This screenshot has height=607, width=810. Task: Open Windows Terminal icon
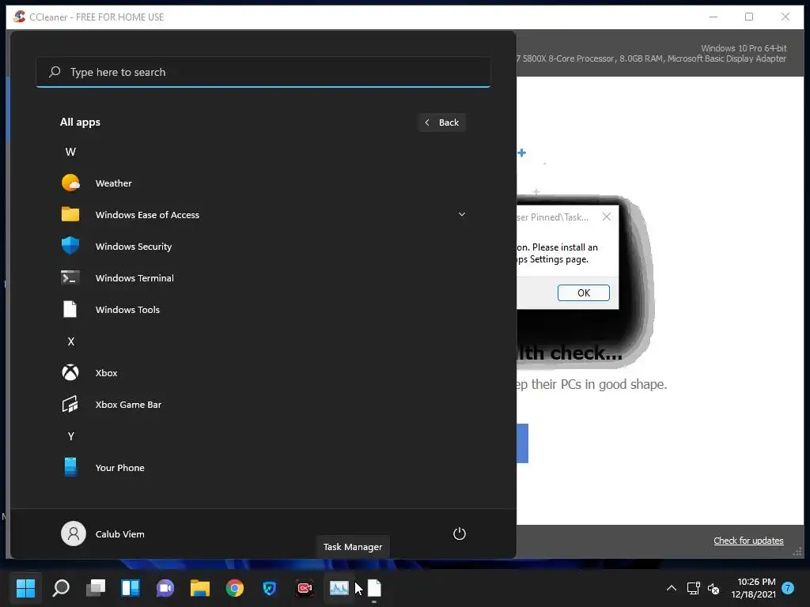coord(70,277)
